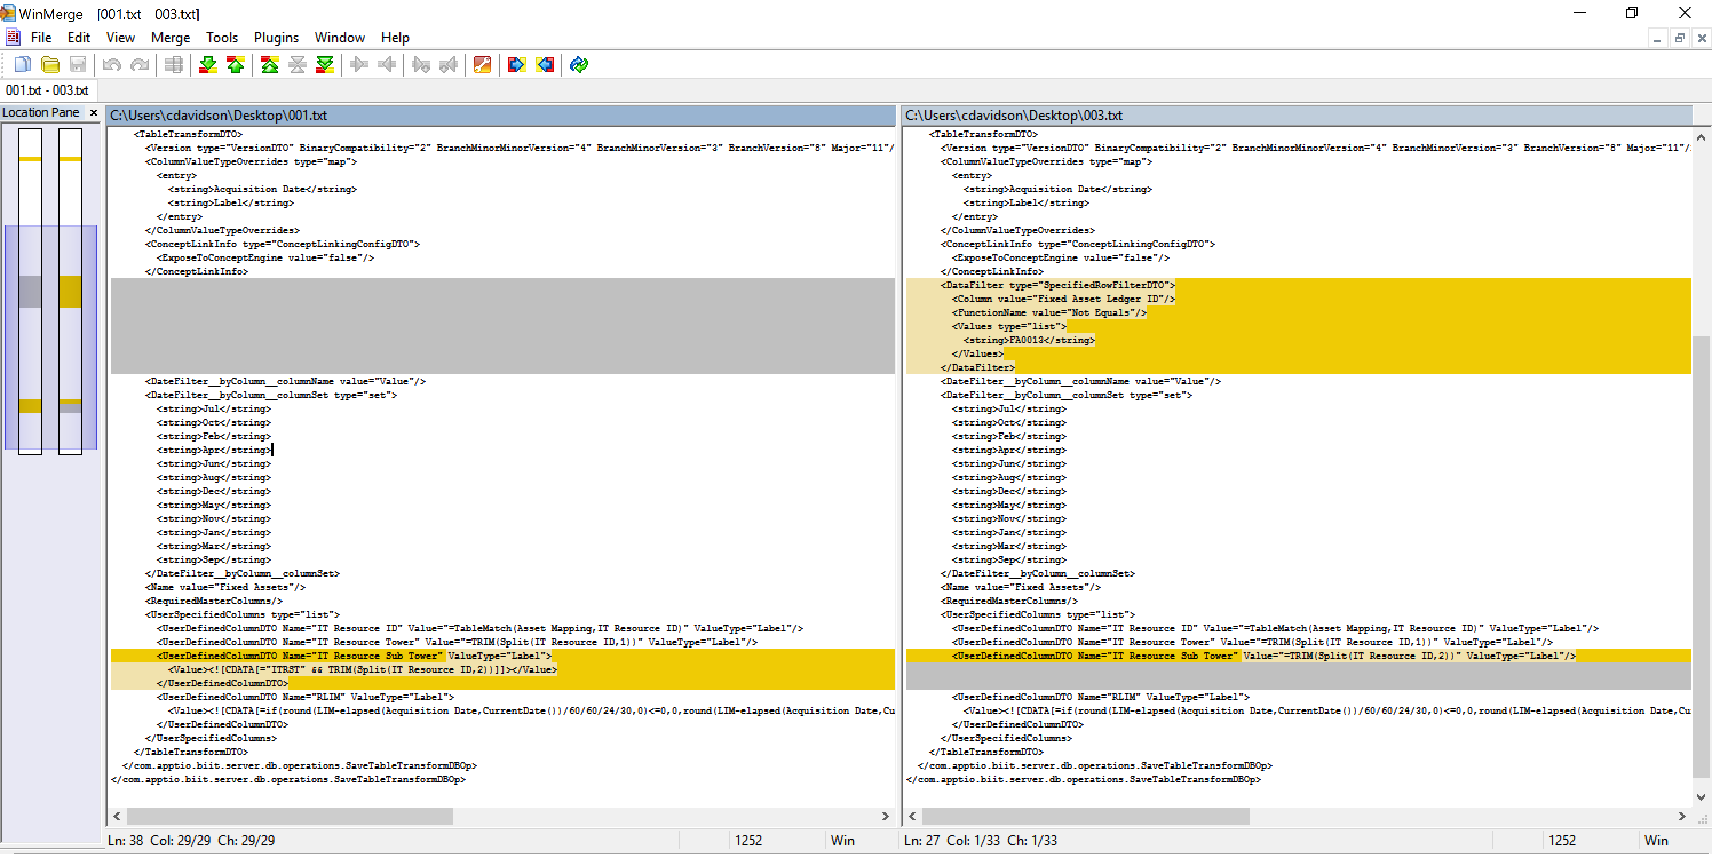Click the vertical scrollbar thumb on right pane
1712x854 pixels.
tap(1701, 556)
